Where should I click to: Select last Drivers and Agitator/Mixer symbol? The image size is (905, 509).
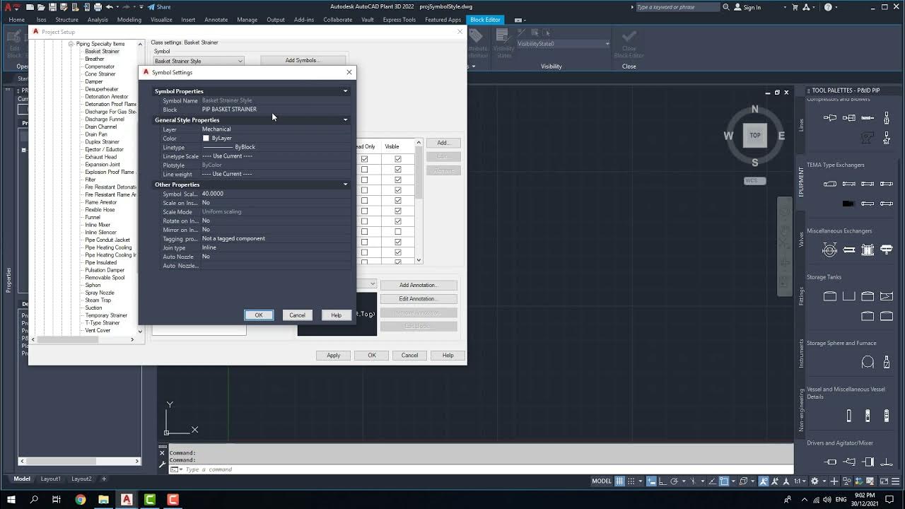pyautogui.click(x=887, y=462)
